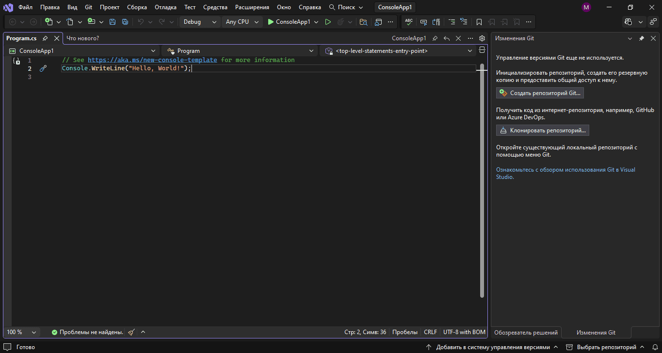
Task: Toggle bookmark on the current line
Action: (479, 22)
